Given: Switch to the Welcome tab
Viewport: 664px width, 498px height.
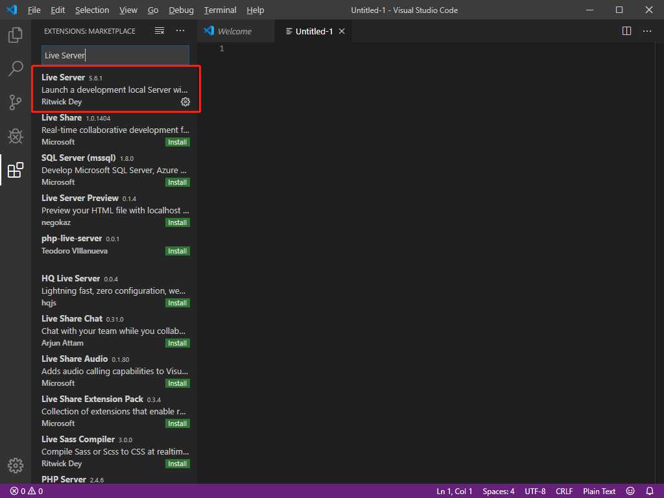Looking at the screenshot, I should pos(234,31).
